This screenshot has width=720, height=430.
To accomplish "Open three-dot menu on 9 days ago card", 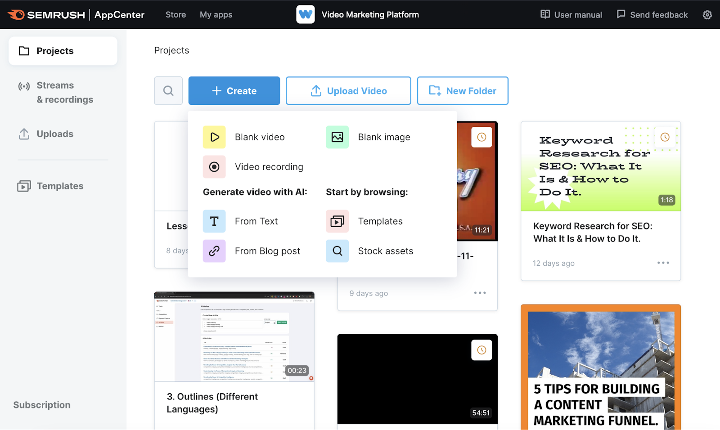I will [480, 293].
